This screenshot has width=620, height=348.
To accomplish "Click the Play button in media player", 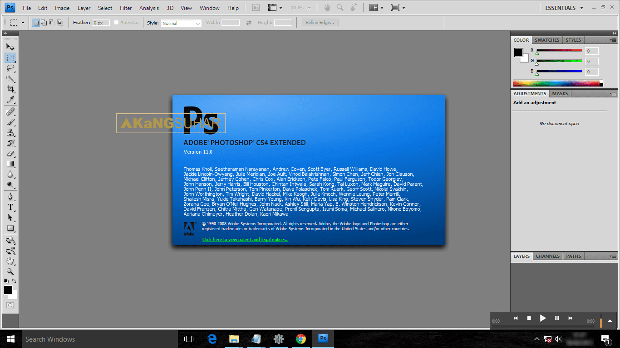I will click(543, 318).
